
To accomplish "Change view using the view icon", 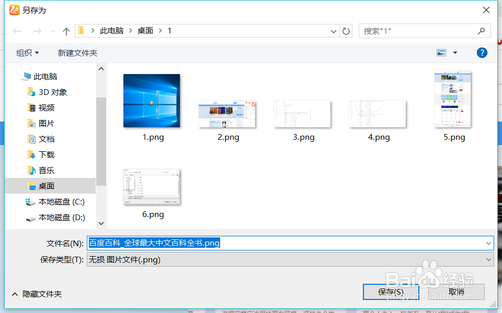I will (441, 53).
